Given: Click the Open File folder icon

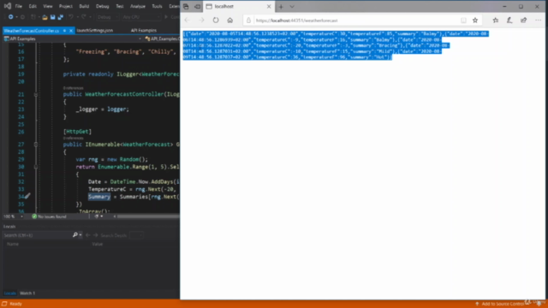Looking at the screenshot, I should pos(45,17).
